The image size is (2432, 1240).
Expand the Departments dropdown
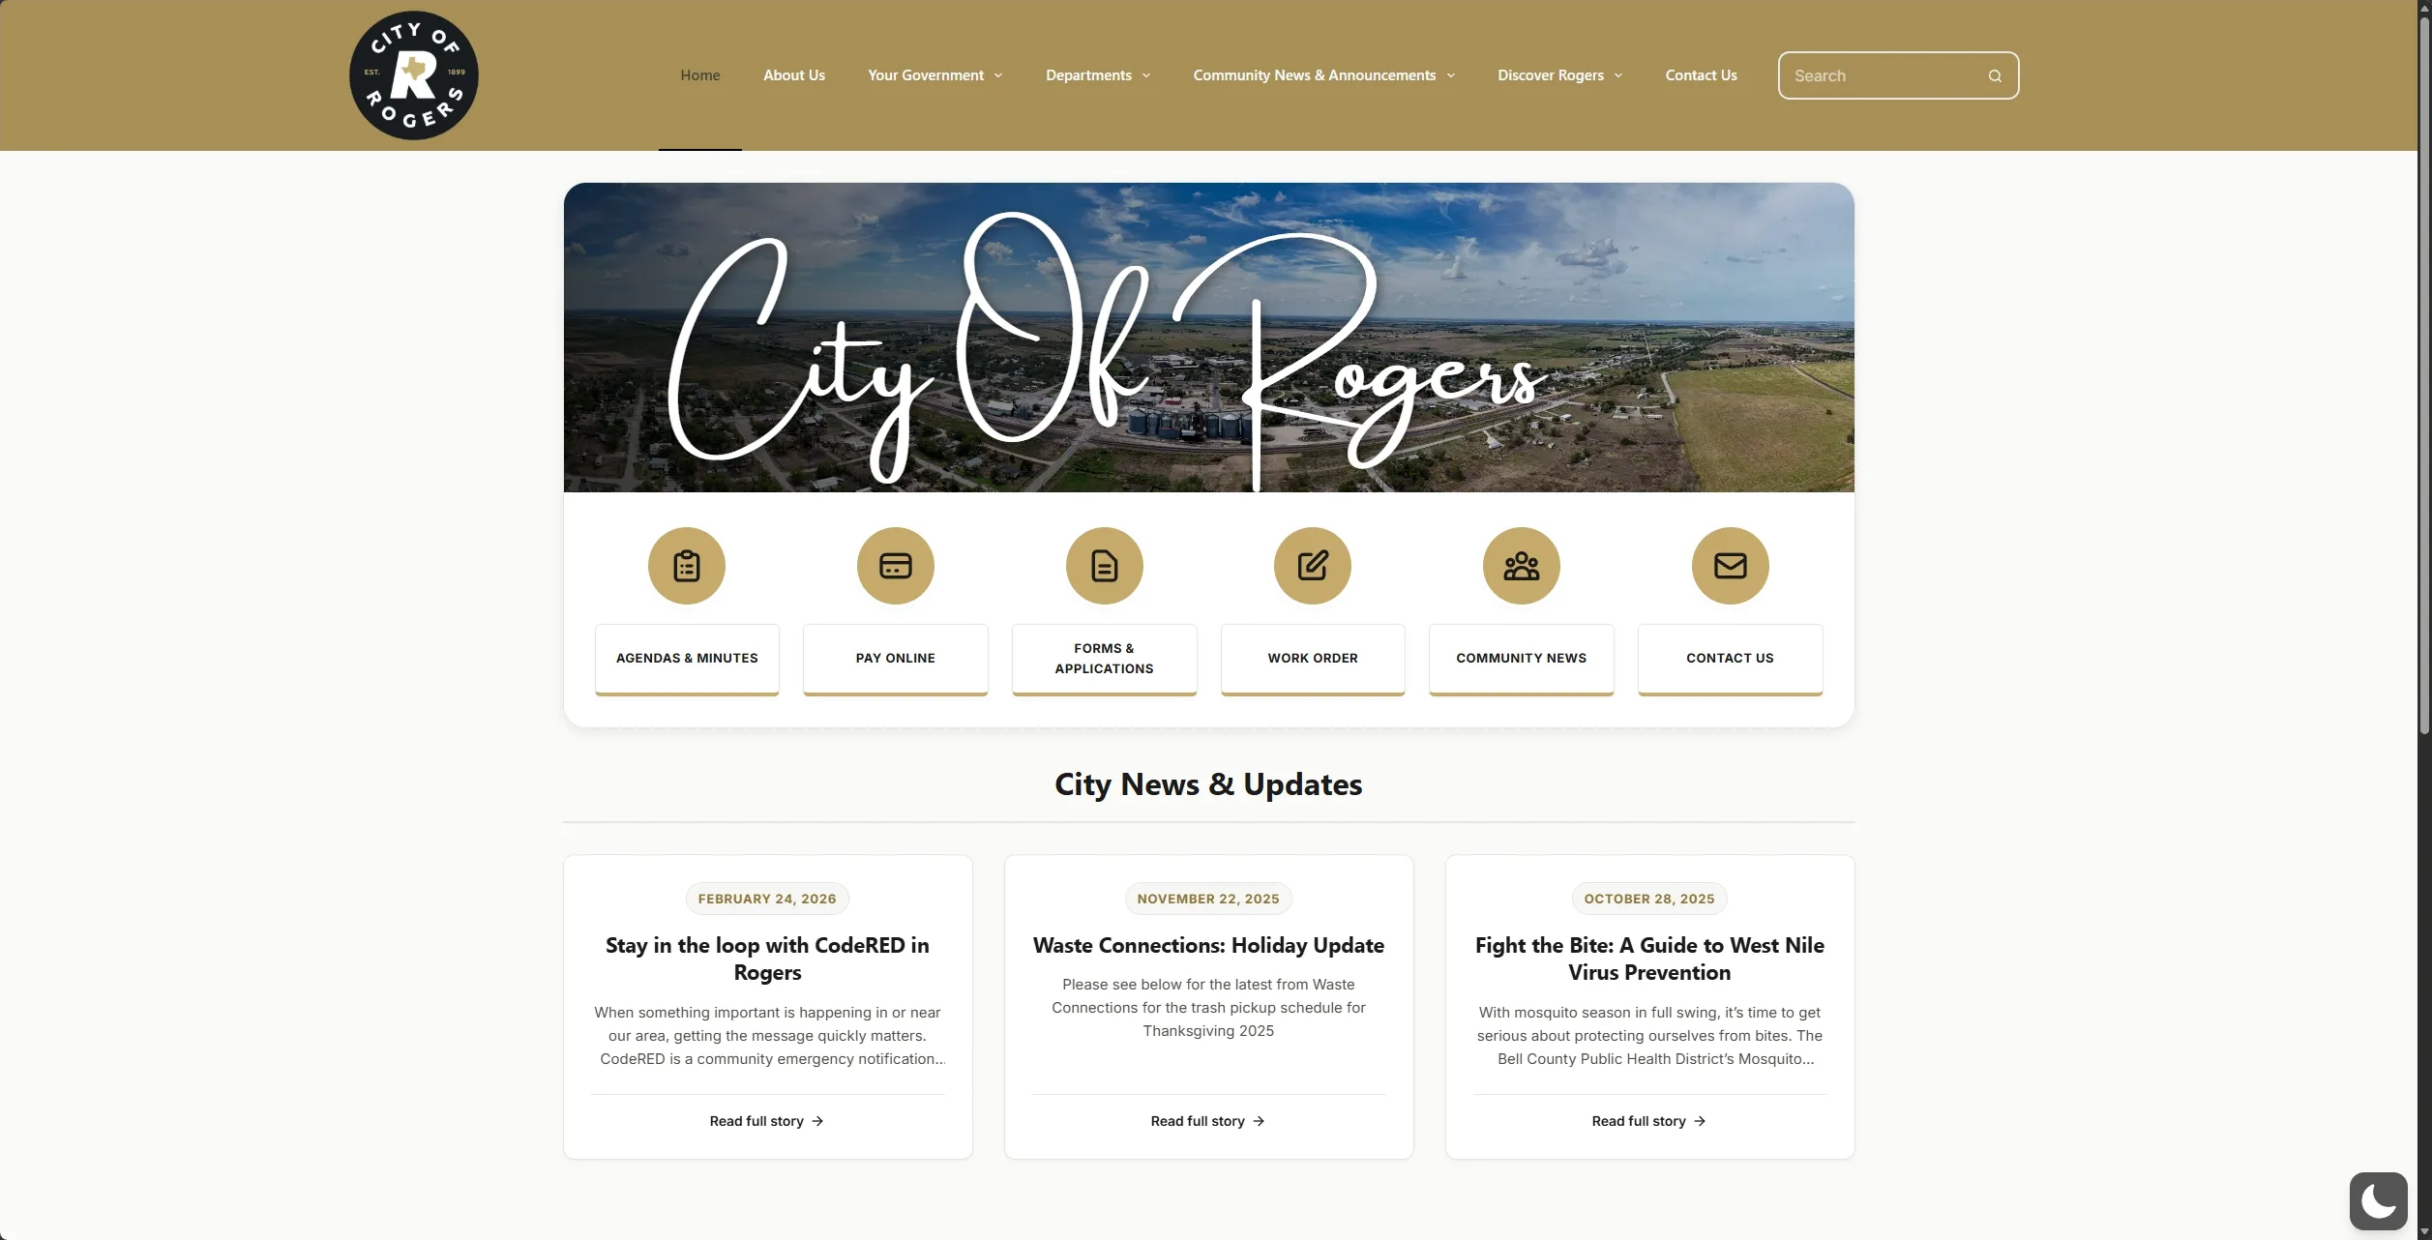[x=1096, y=74]
